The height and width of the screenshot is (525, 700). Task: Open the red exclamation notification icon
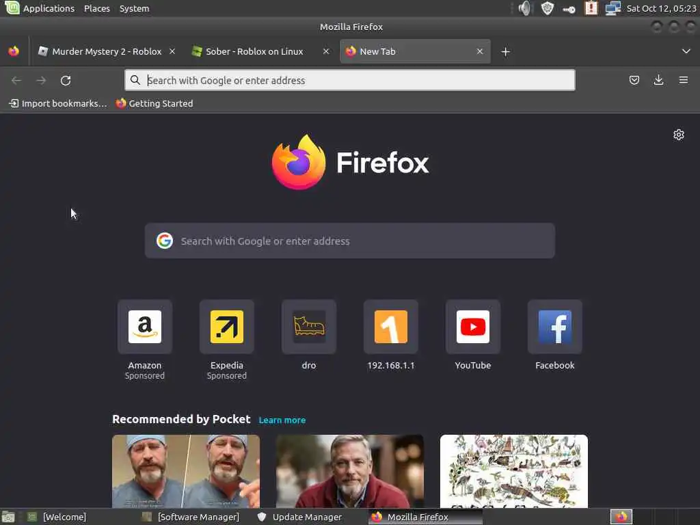pyautogui.click(x=591, y=8)
